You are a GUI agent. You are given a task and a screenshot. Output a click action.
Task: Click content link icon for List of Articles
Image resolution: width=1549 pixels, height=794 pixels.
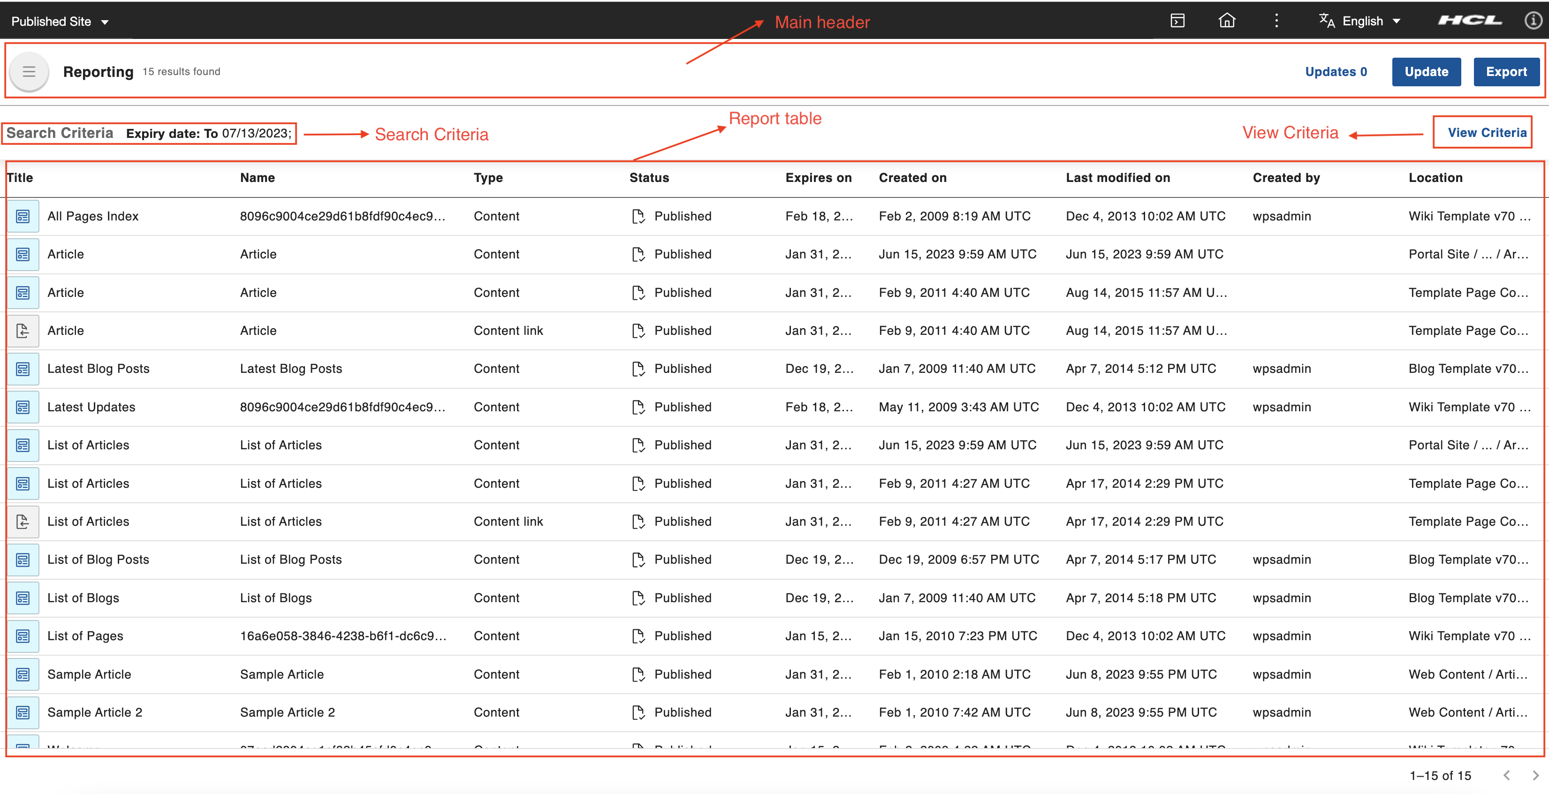23,522
